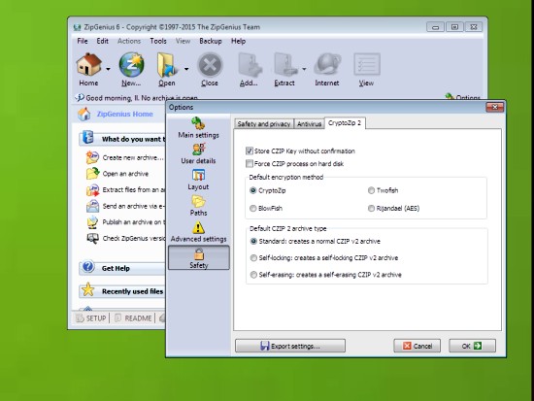Click the ZipGenius Home house icon
Viewport: 534px width, 401px height.
coord(84,114)
